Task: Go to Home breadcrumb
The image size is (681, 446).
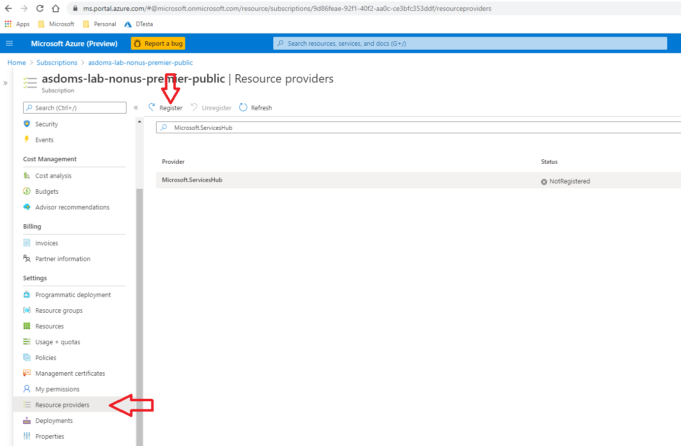Action: [x=17, y=62]
